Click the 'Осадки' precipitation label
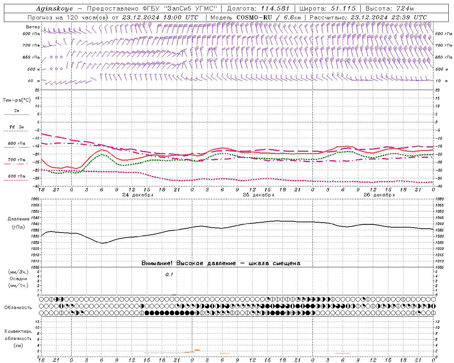454x363 pixels. [x=18, y=279]
